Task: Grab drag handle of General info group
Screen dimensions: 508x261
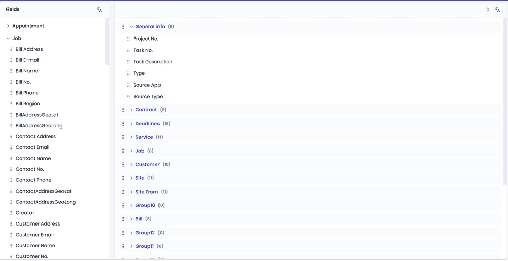Action: click(123, 27)
